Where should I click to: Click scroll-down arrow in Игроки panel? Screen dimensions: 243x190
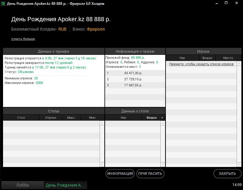pos(239,164)
